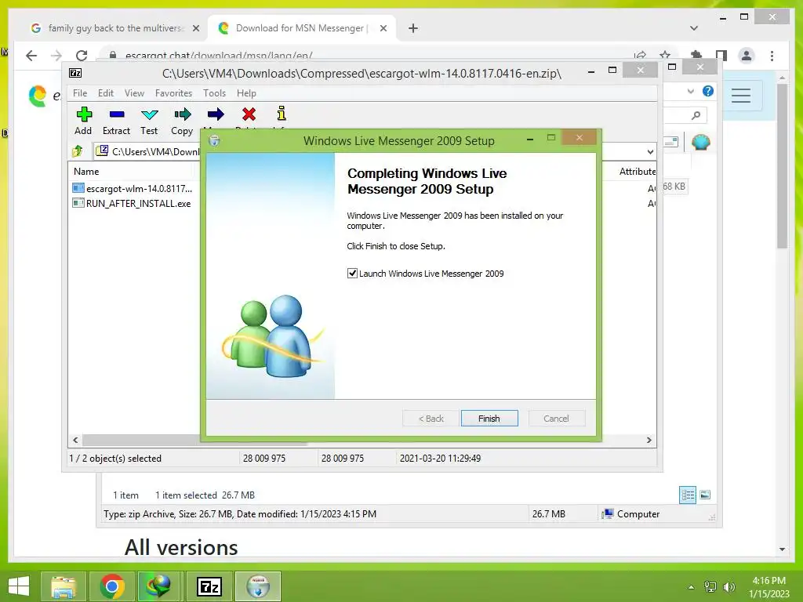
Task: Open the website hamburger menu
Action: click(x=741, y=95)
